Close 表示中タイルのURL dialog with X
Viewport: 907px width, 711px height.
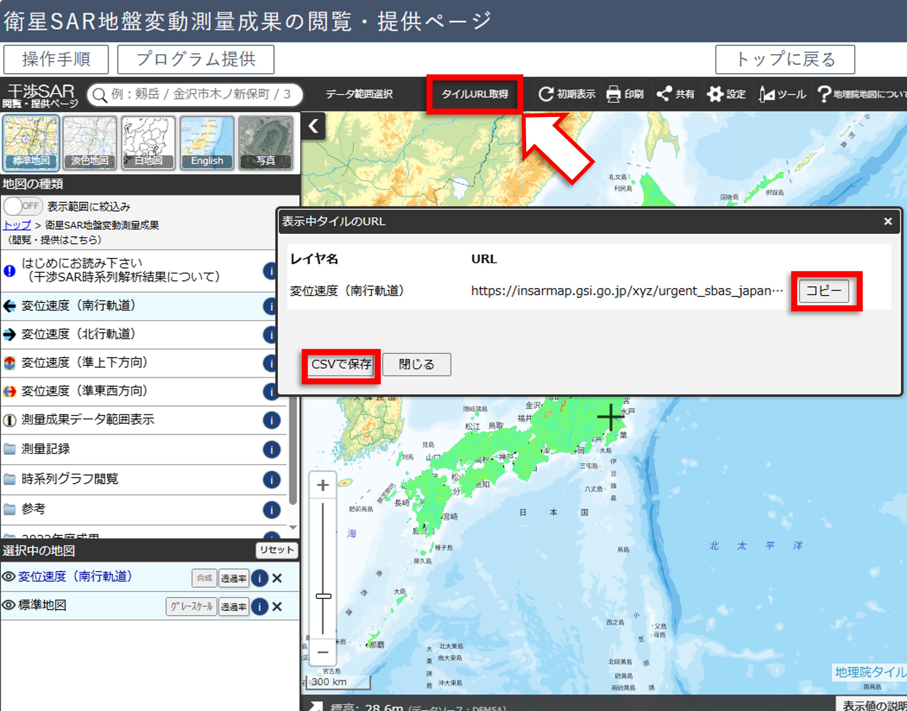[x=888, y=221]
